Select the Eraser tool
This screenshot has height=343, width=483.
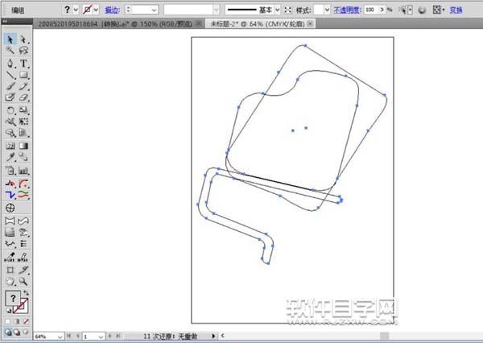pyautogui.click(x=23, y=97)
